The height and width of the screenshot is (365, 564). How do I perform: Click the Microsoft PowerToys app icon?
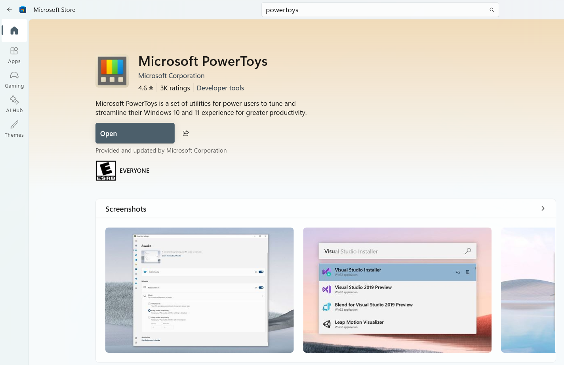pyautogui.click(x=112, y=71)
